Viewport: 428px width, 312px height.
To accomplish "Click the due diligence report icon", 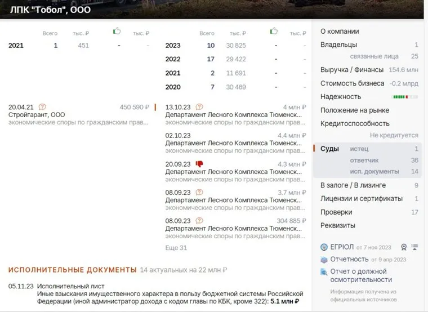I will pos(324,271).
